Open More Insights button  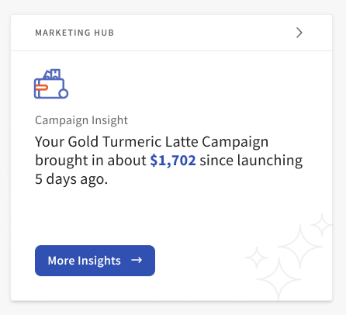pyautogui.click(x=95, y=261)
